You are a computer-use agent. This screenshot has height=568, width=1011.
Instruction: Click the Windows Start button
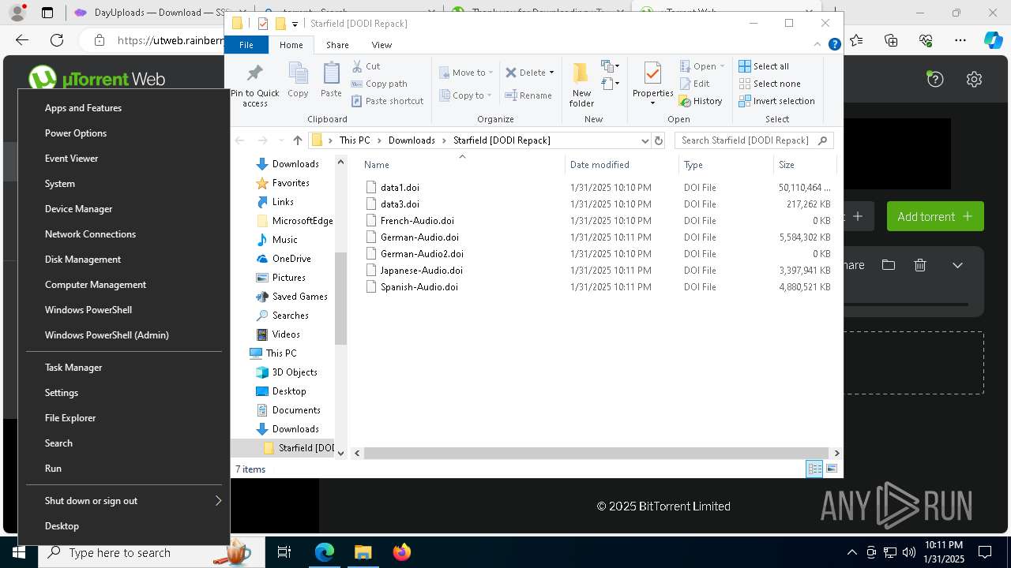click(x=19, y=552)
